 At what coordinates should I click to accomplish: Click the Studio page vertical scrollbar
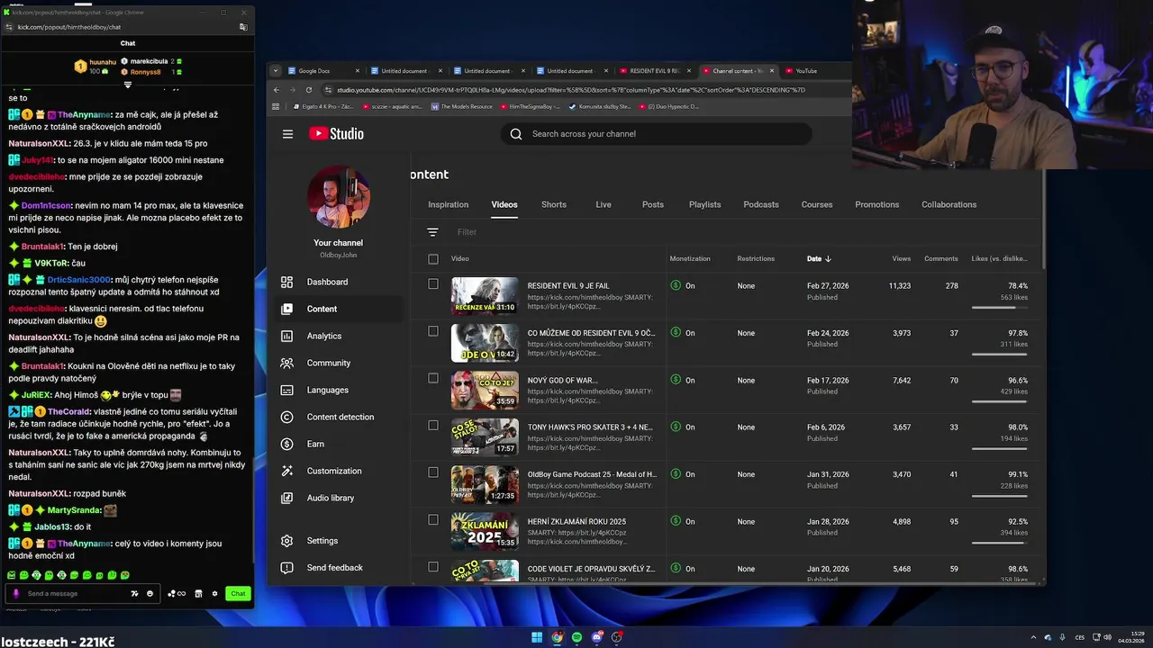(1043, 220)
